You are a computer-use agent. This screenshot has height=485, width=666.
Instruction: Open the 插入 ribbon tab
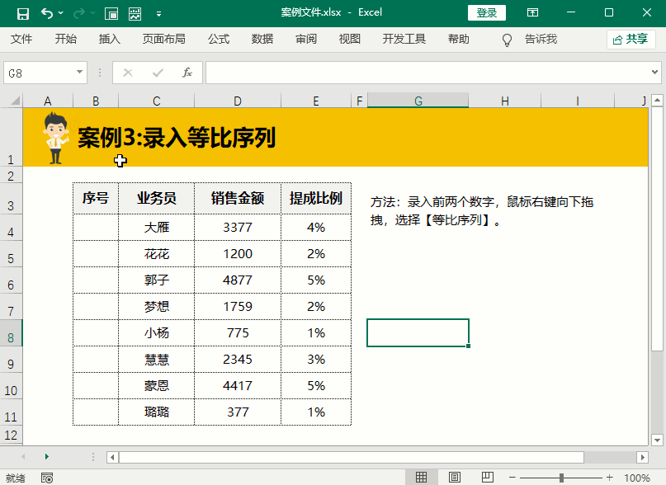110,39
